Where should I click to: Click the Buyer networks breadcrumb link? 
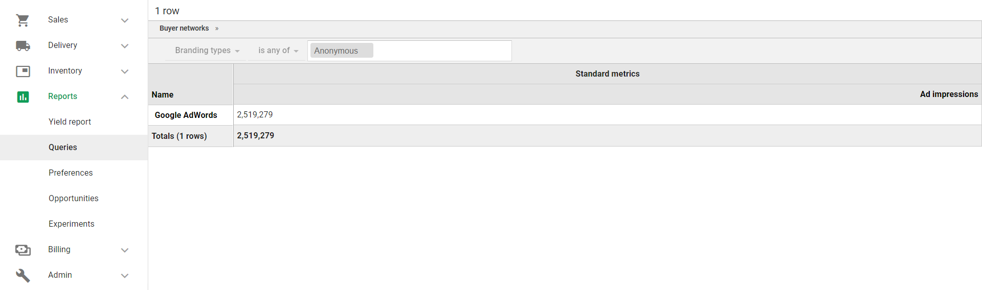[184, 29]
